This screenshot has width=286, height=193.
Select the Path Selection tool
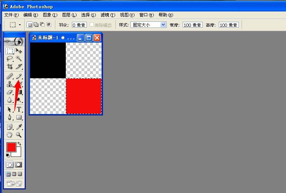coord(10,109)
